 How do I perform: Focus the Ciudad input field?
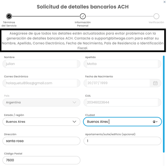point(122,121)
